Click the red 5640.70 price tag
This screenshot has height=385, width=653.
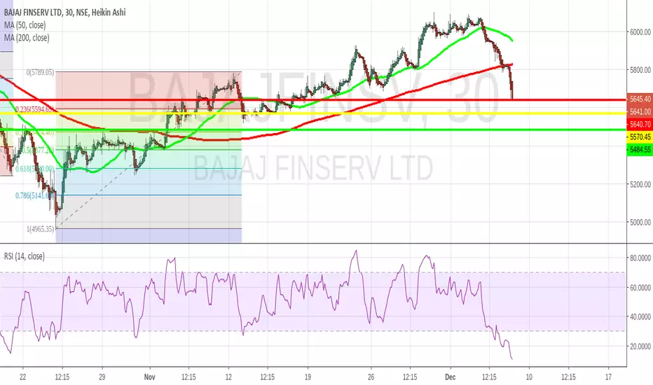tap(640, 124)
